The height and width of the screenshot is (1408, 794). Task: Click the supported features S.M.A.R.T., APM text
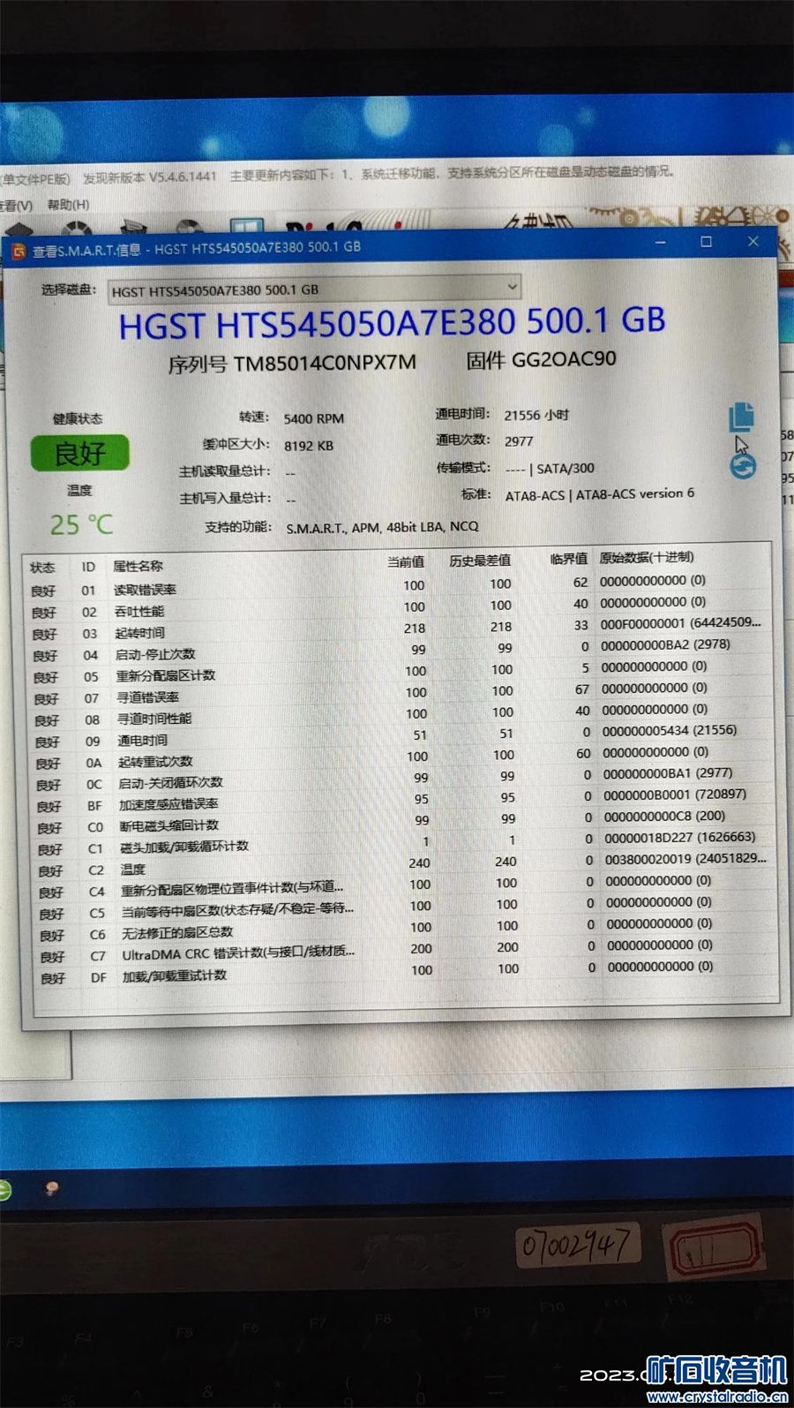[x=382, y=527]
